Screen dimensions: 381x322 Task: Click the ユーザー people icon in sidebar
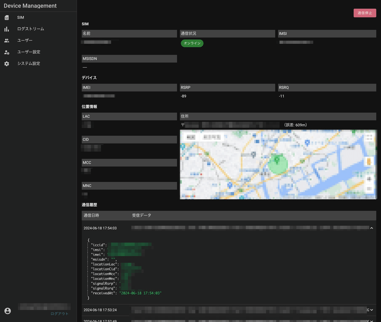tap(7, 40)
